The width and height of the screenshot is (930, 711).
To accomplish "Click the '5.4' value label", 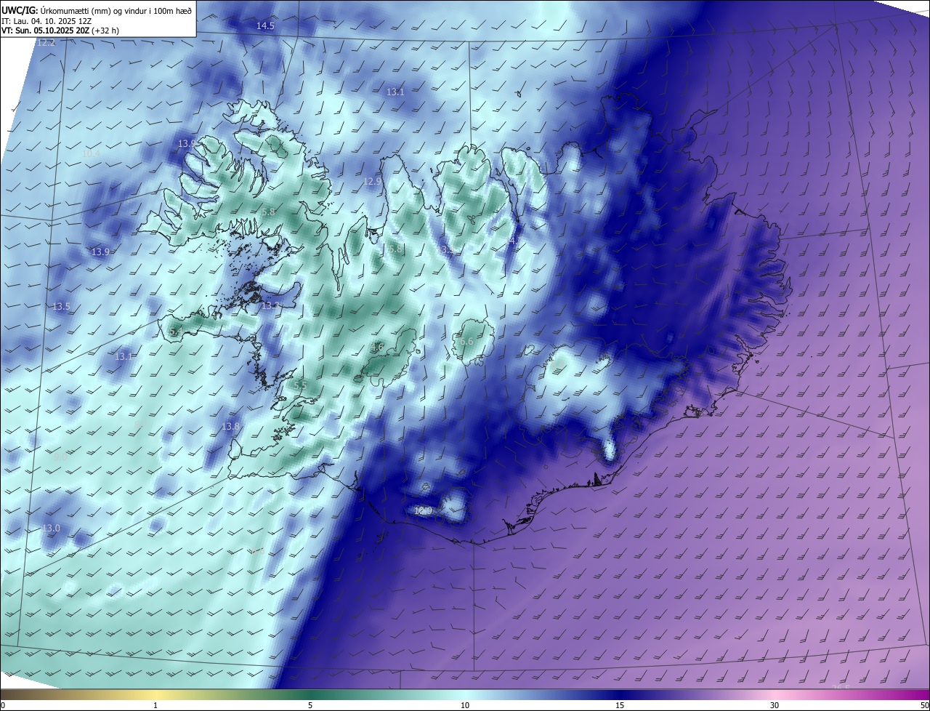I will click(x=175, y=332).
